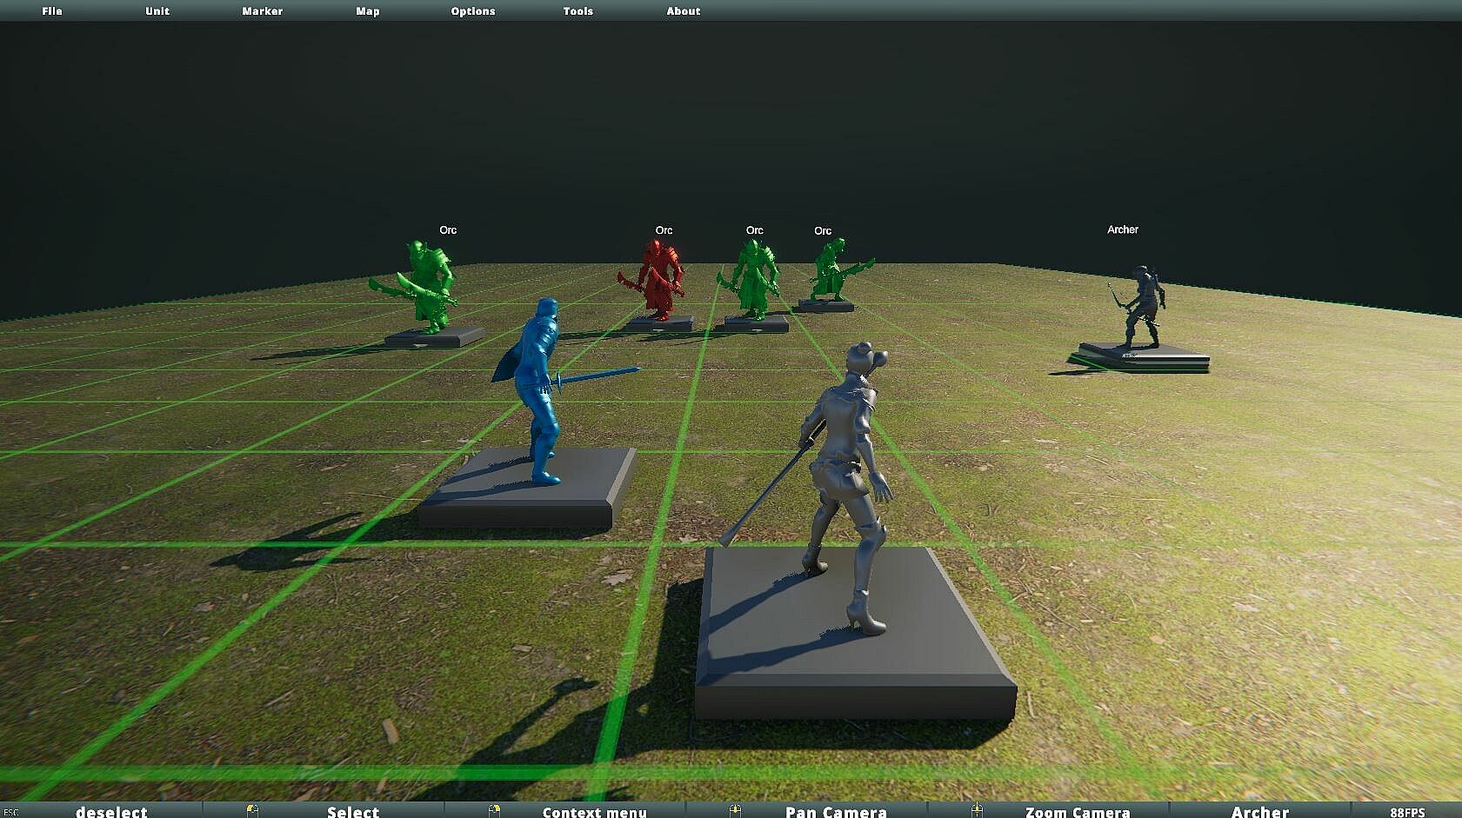Click the mouse icon beside Zoom Camera

(x=977, y=810)
